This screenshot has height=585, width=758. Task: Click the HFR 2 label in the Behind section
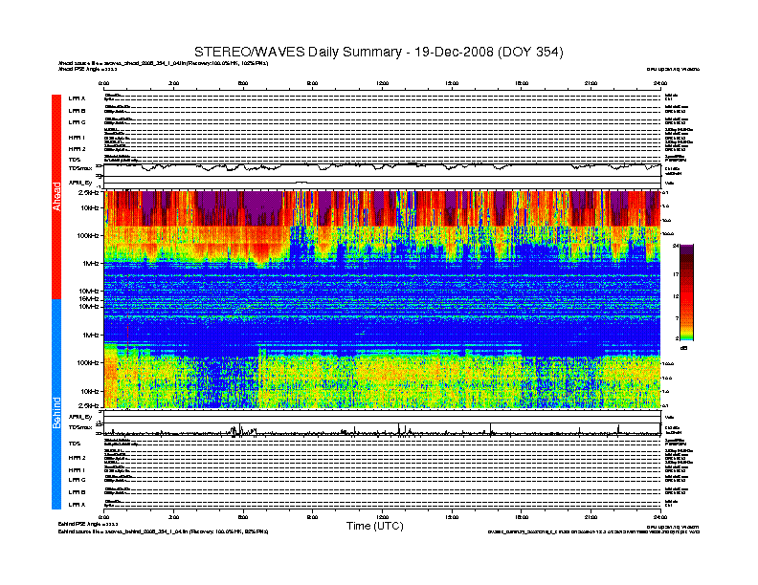click(x=77, y=458)
